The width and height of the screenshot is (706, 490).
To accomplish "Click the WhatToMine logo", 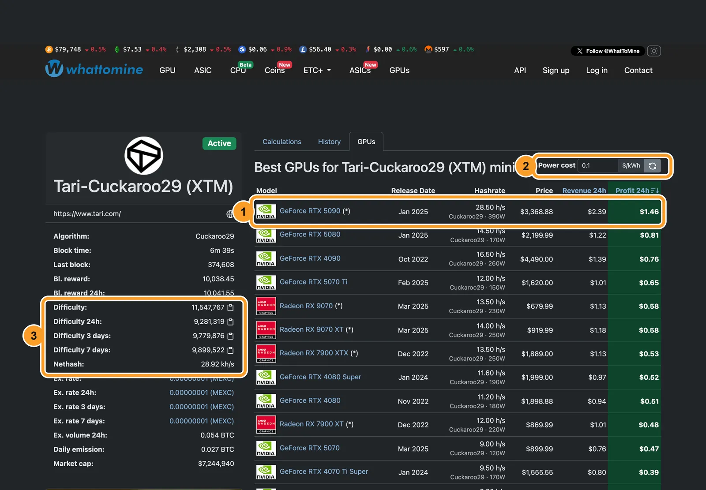I will click(x=94, y=69).
